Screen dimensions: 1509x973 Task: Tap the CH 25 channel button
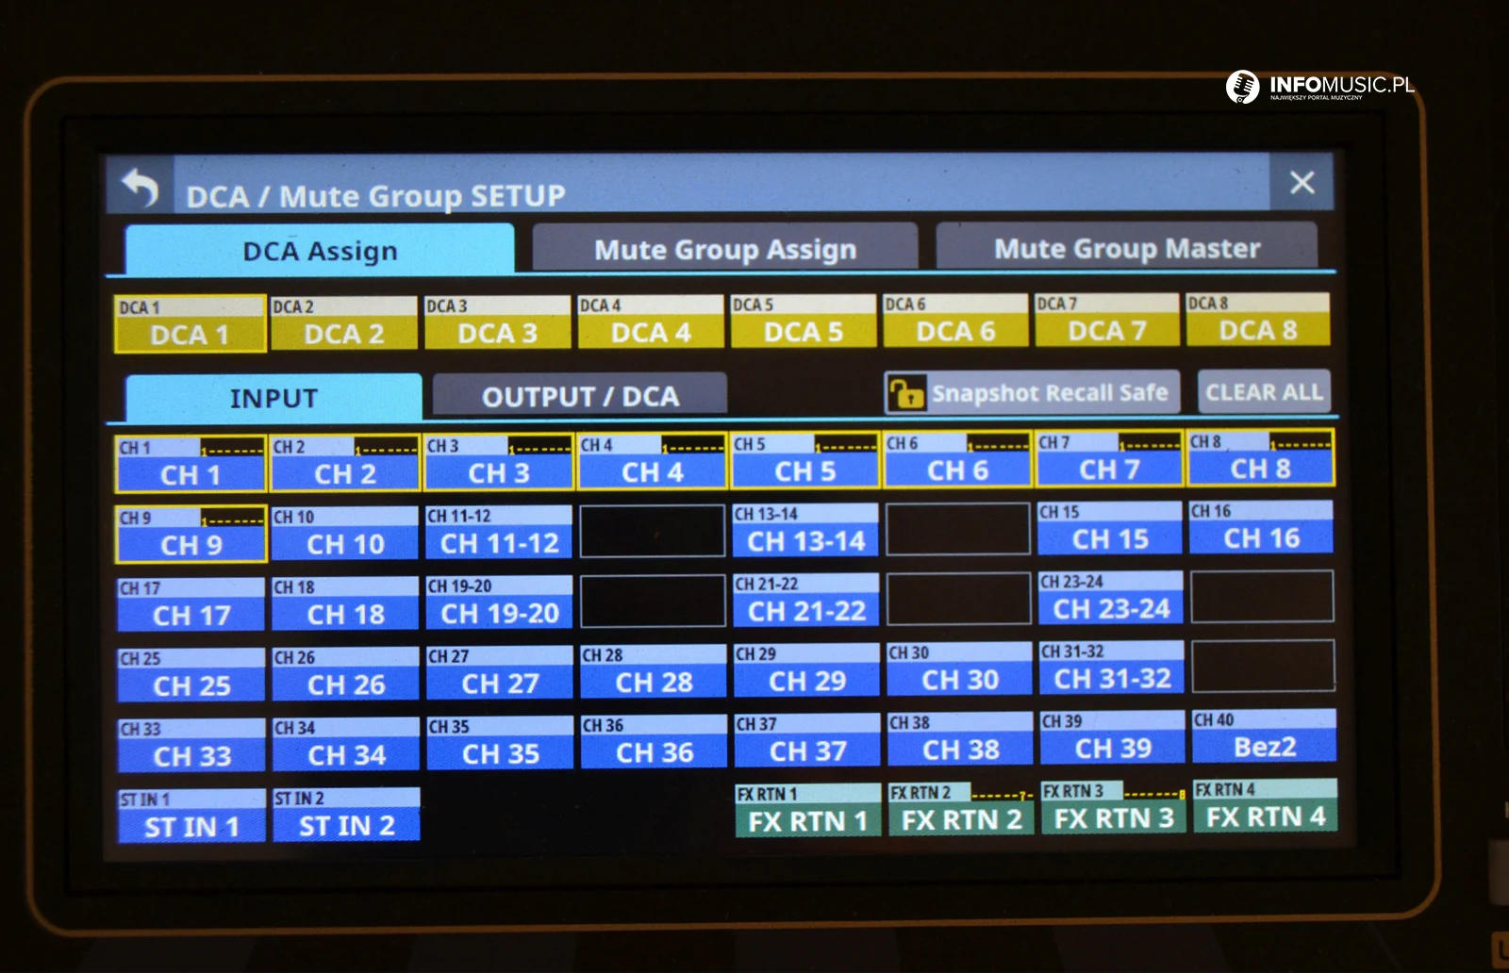pyautogui.click(x=191, y=676)
